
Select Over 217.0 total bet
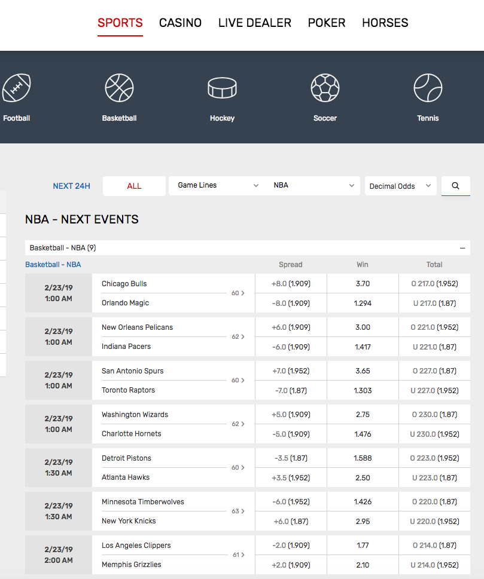click(x=434, y=284)
